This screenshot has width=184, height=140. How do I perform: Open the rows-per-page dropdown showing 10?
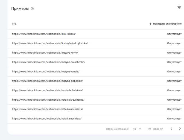point(137,129)
